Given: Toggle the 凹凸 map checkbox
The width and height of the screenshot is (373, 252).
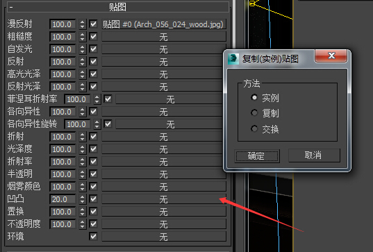Looking at the screenshot, I should (93, 199).
